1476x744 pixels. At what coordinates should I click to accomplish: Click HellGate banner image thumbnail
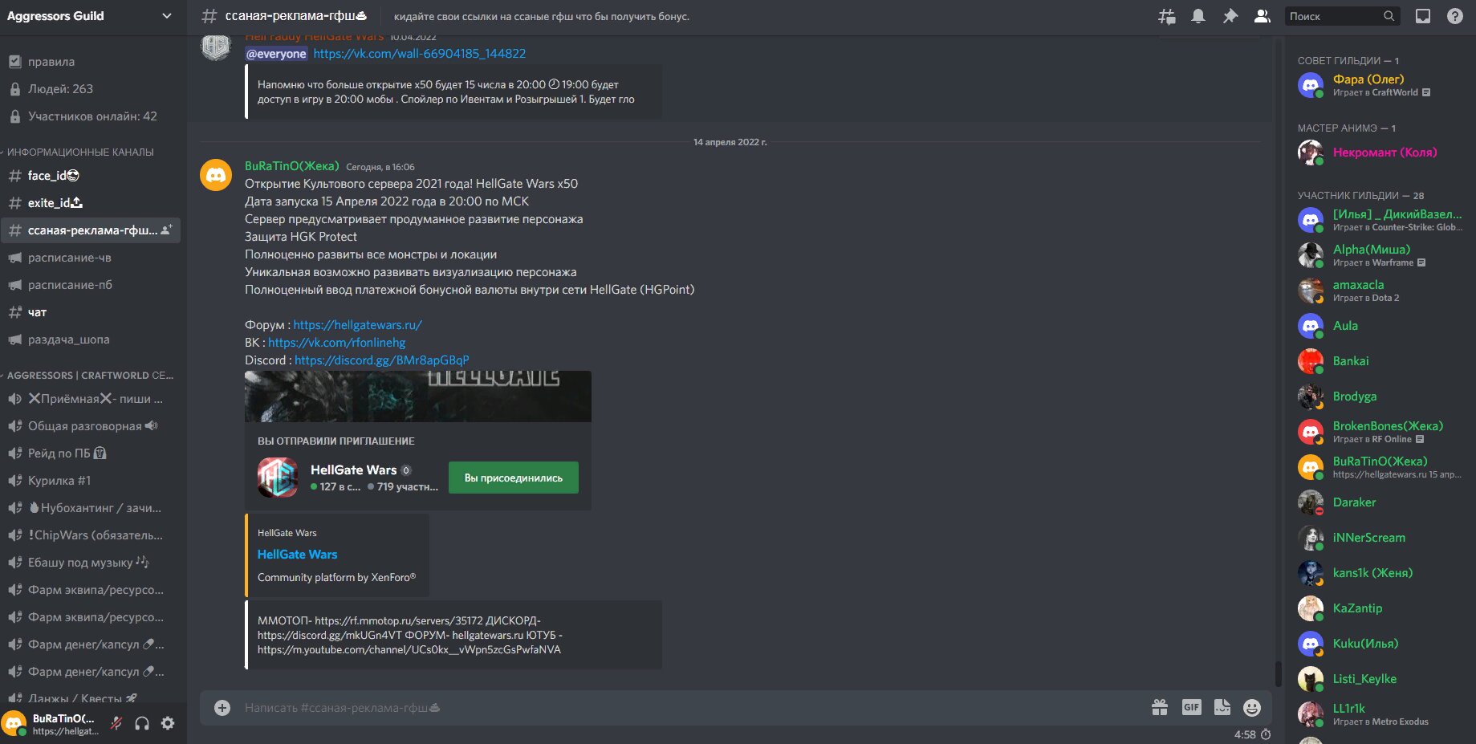pyautogui.click(x=418, y=396)
